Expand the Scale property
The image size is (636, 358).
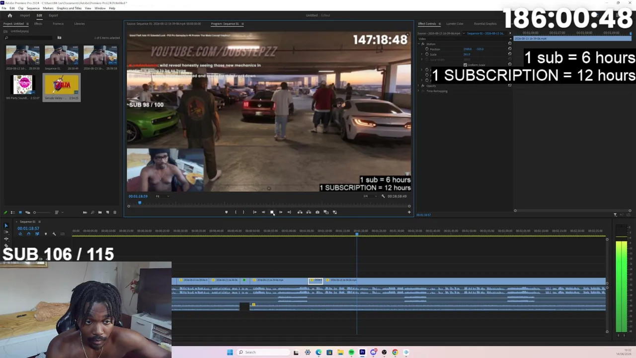point(422,55)
